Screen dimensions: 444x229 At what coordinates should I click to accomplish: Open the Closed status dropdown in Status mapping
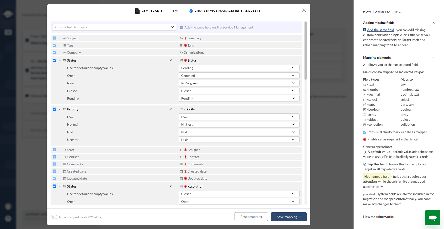[x=239, y=91]
